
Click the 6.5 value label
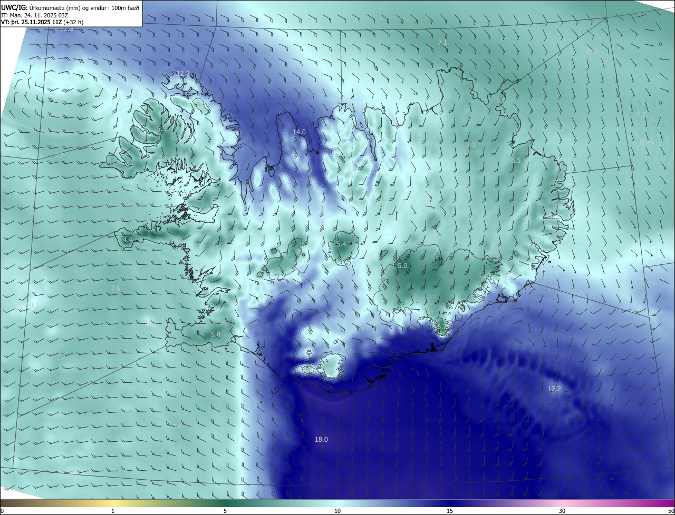516,160
